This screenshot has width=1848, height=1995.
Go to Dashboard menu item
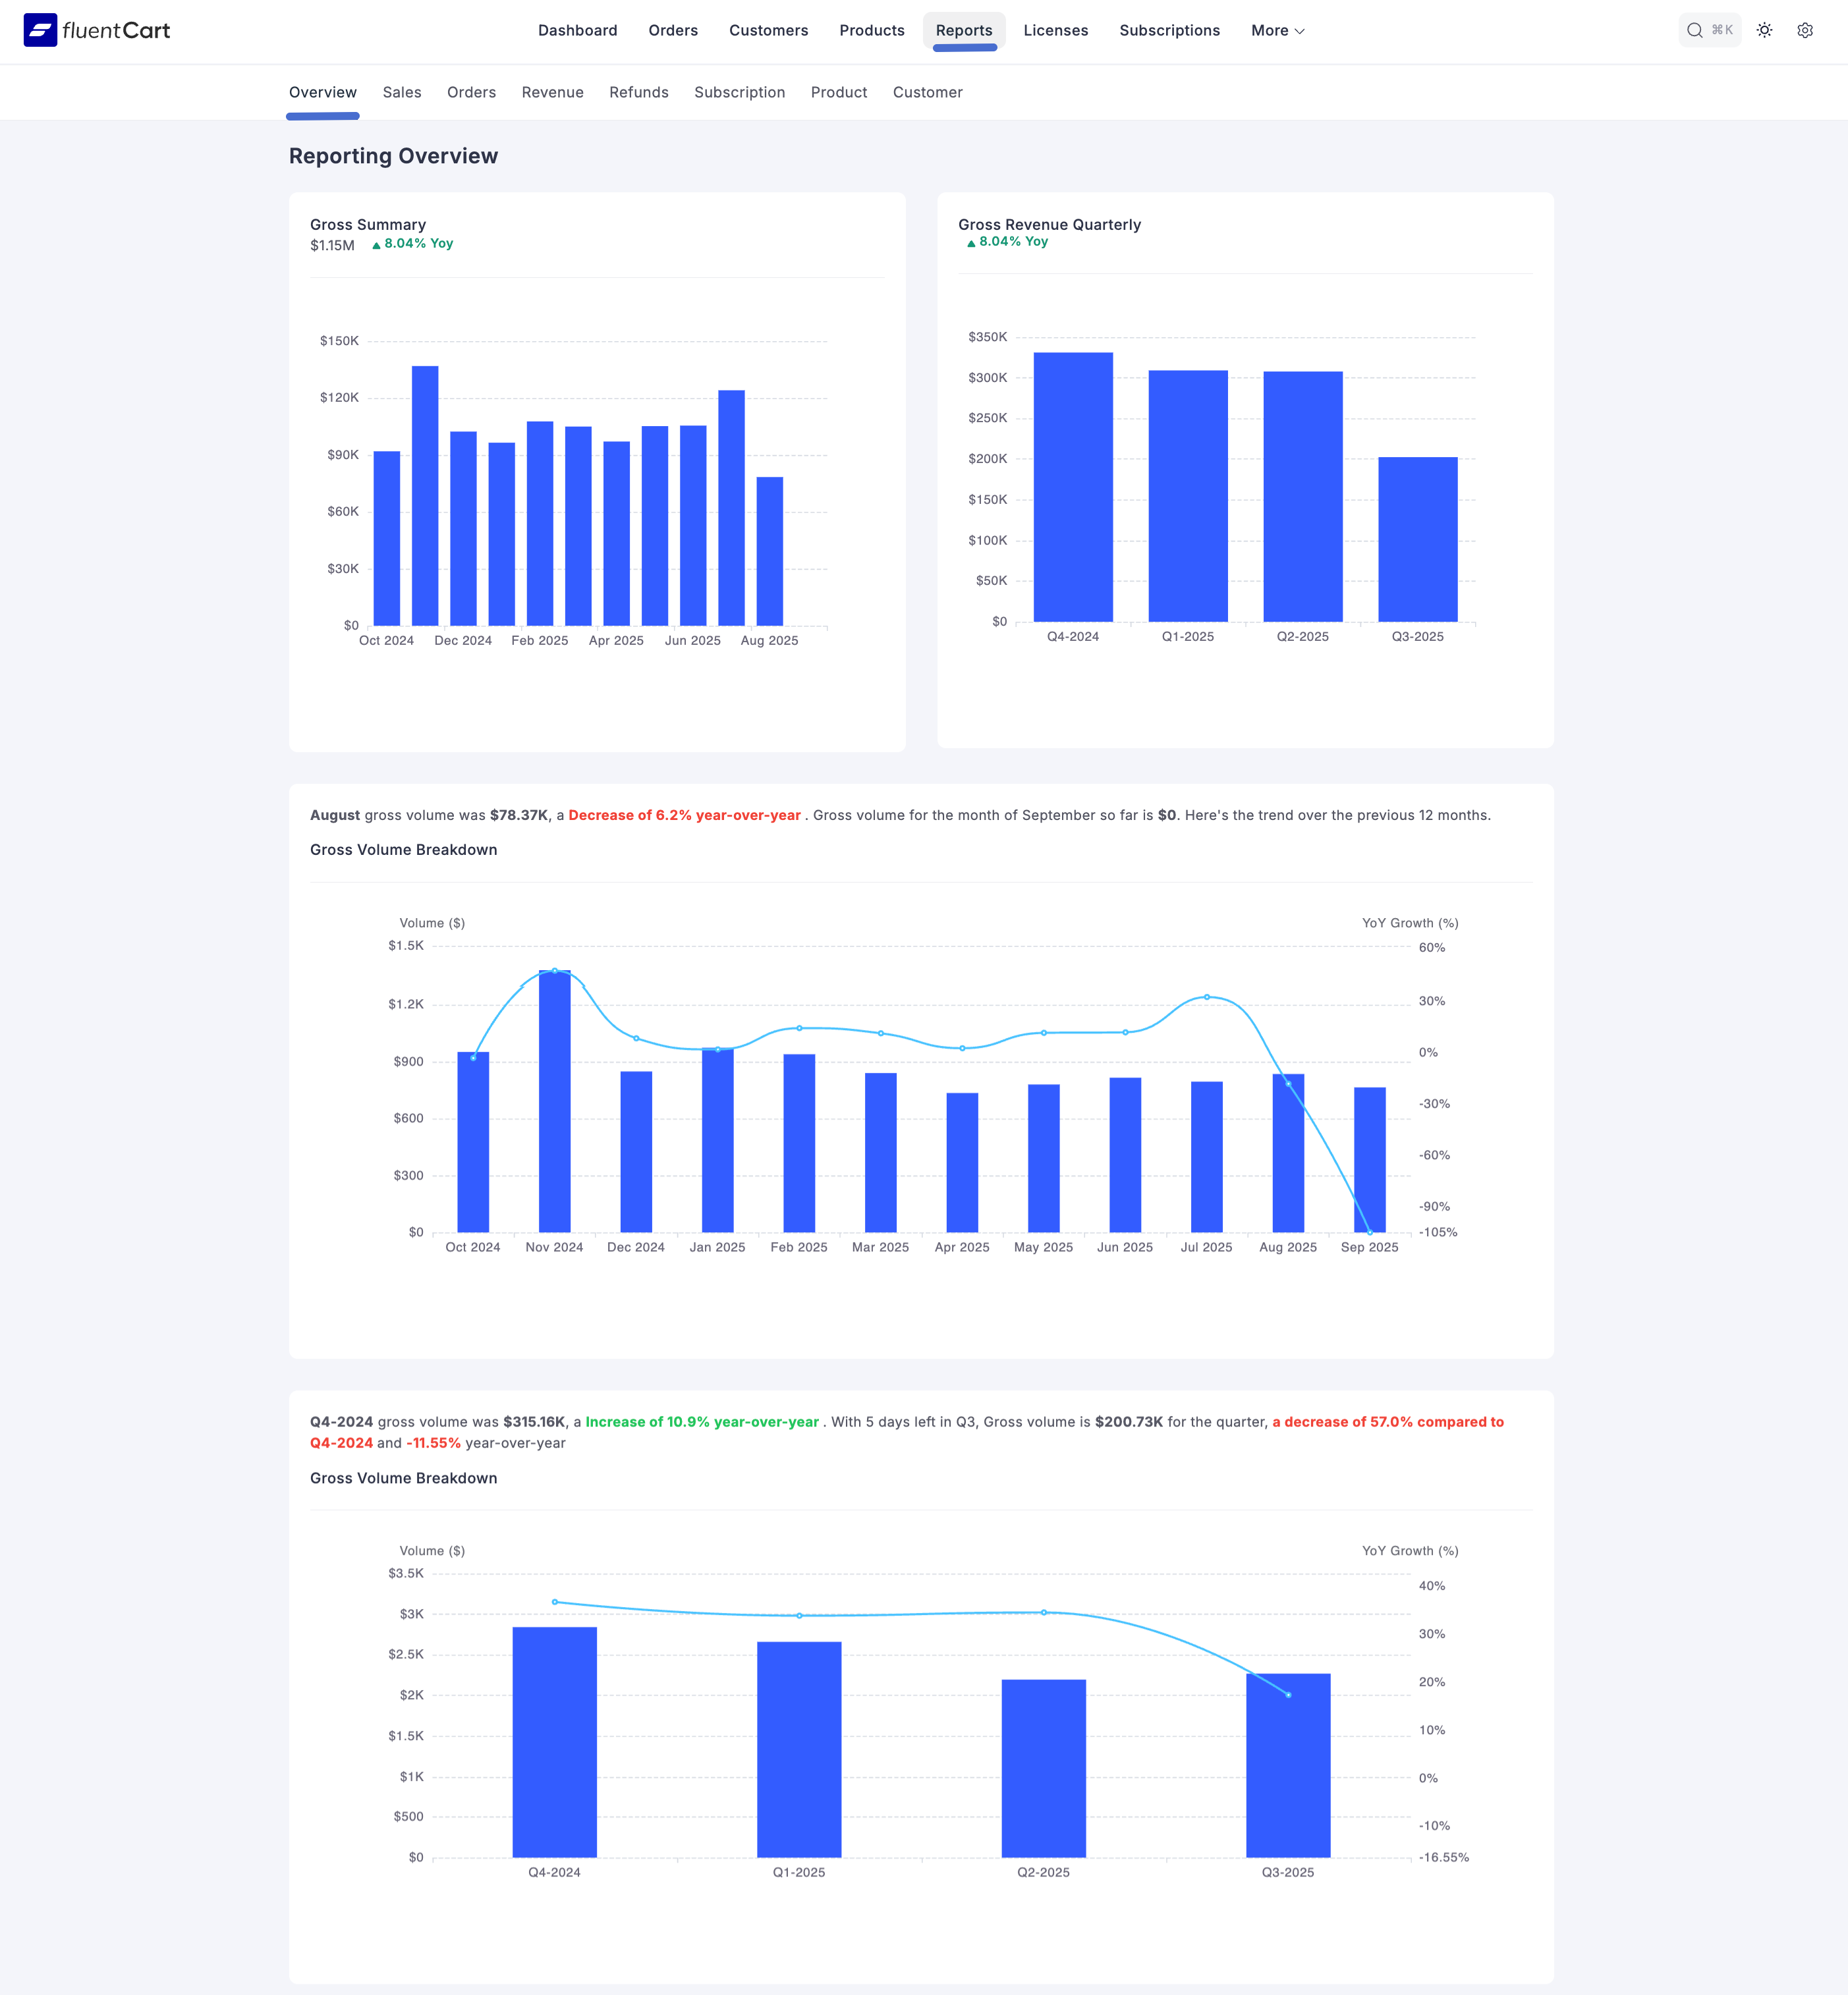pyautogui.click(x=577, y=30)
